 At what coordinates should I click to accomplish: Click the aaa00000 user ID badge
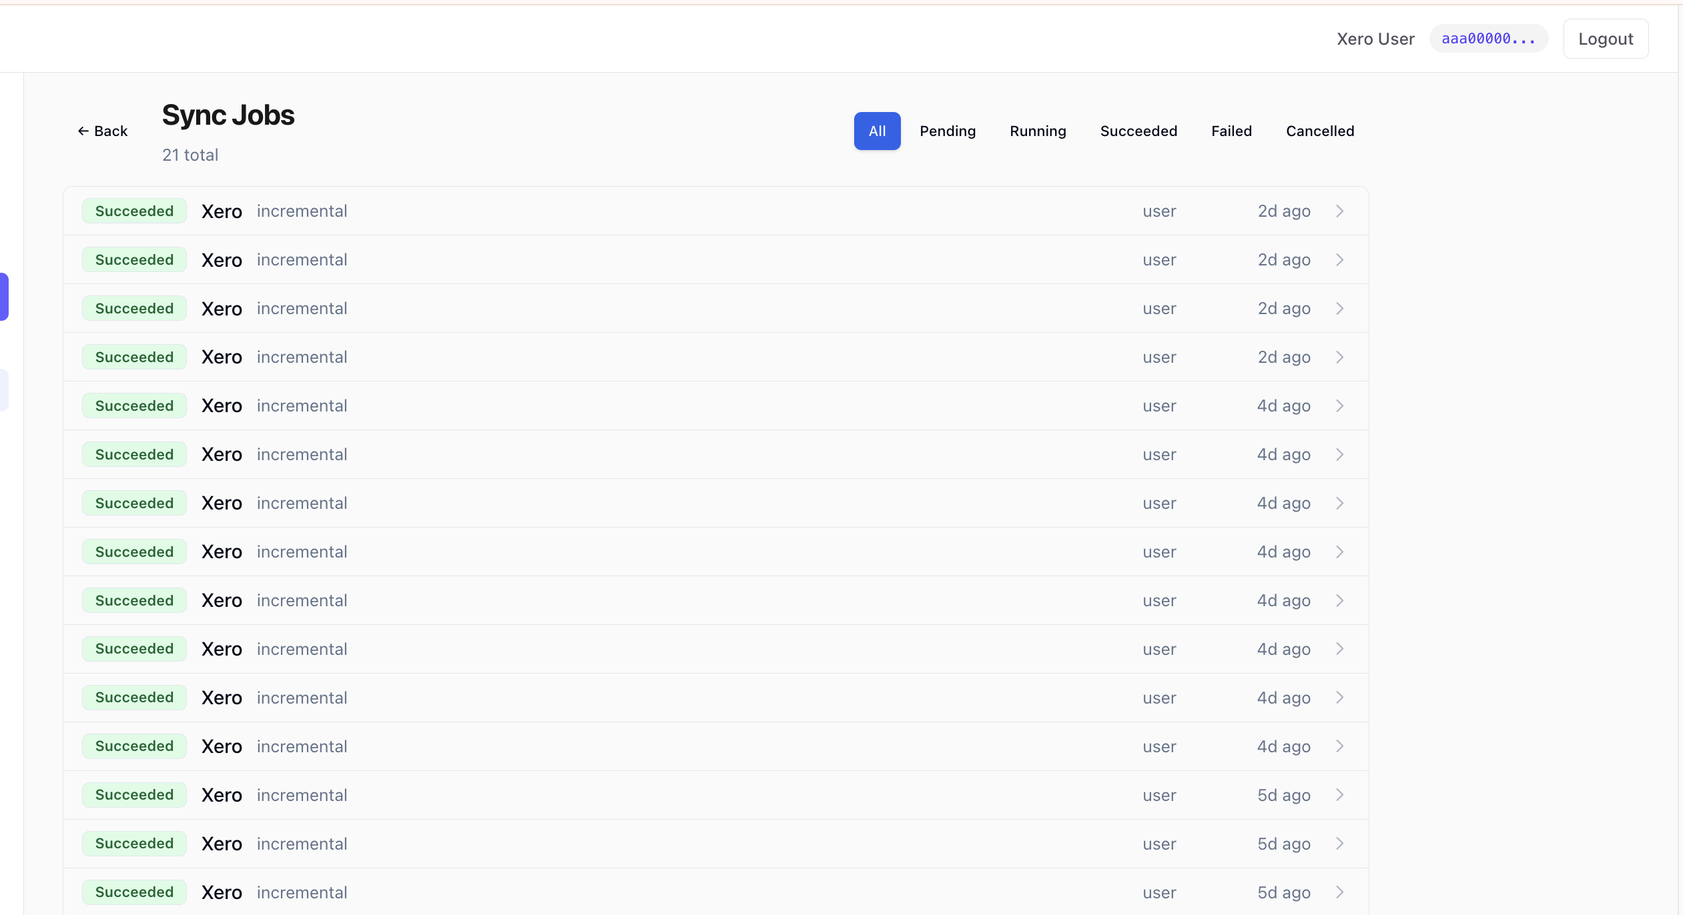click(x=1488, y=38)
